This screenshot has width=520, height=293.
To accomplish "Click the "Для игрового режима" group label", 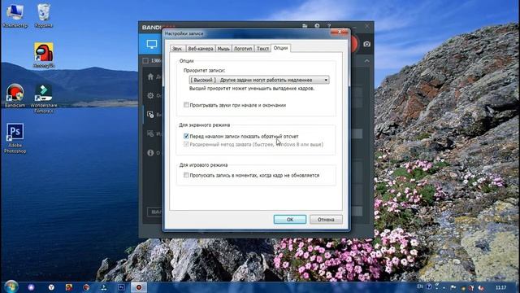I will pyautogui.click(x=203, y=164).
